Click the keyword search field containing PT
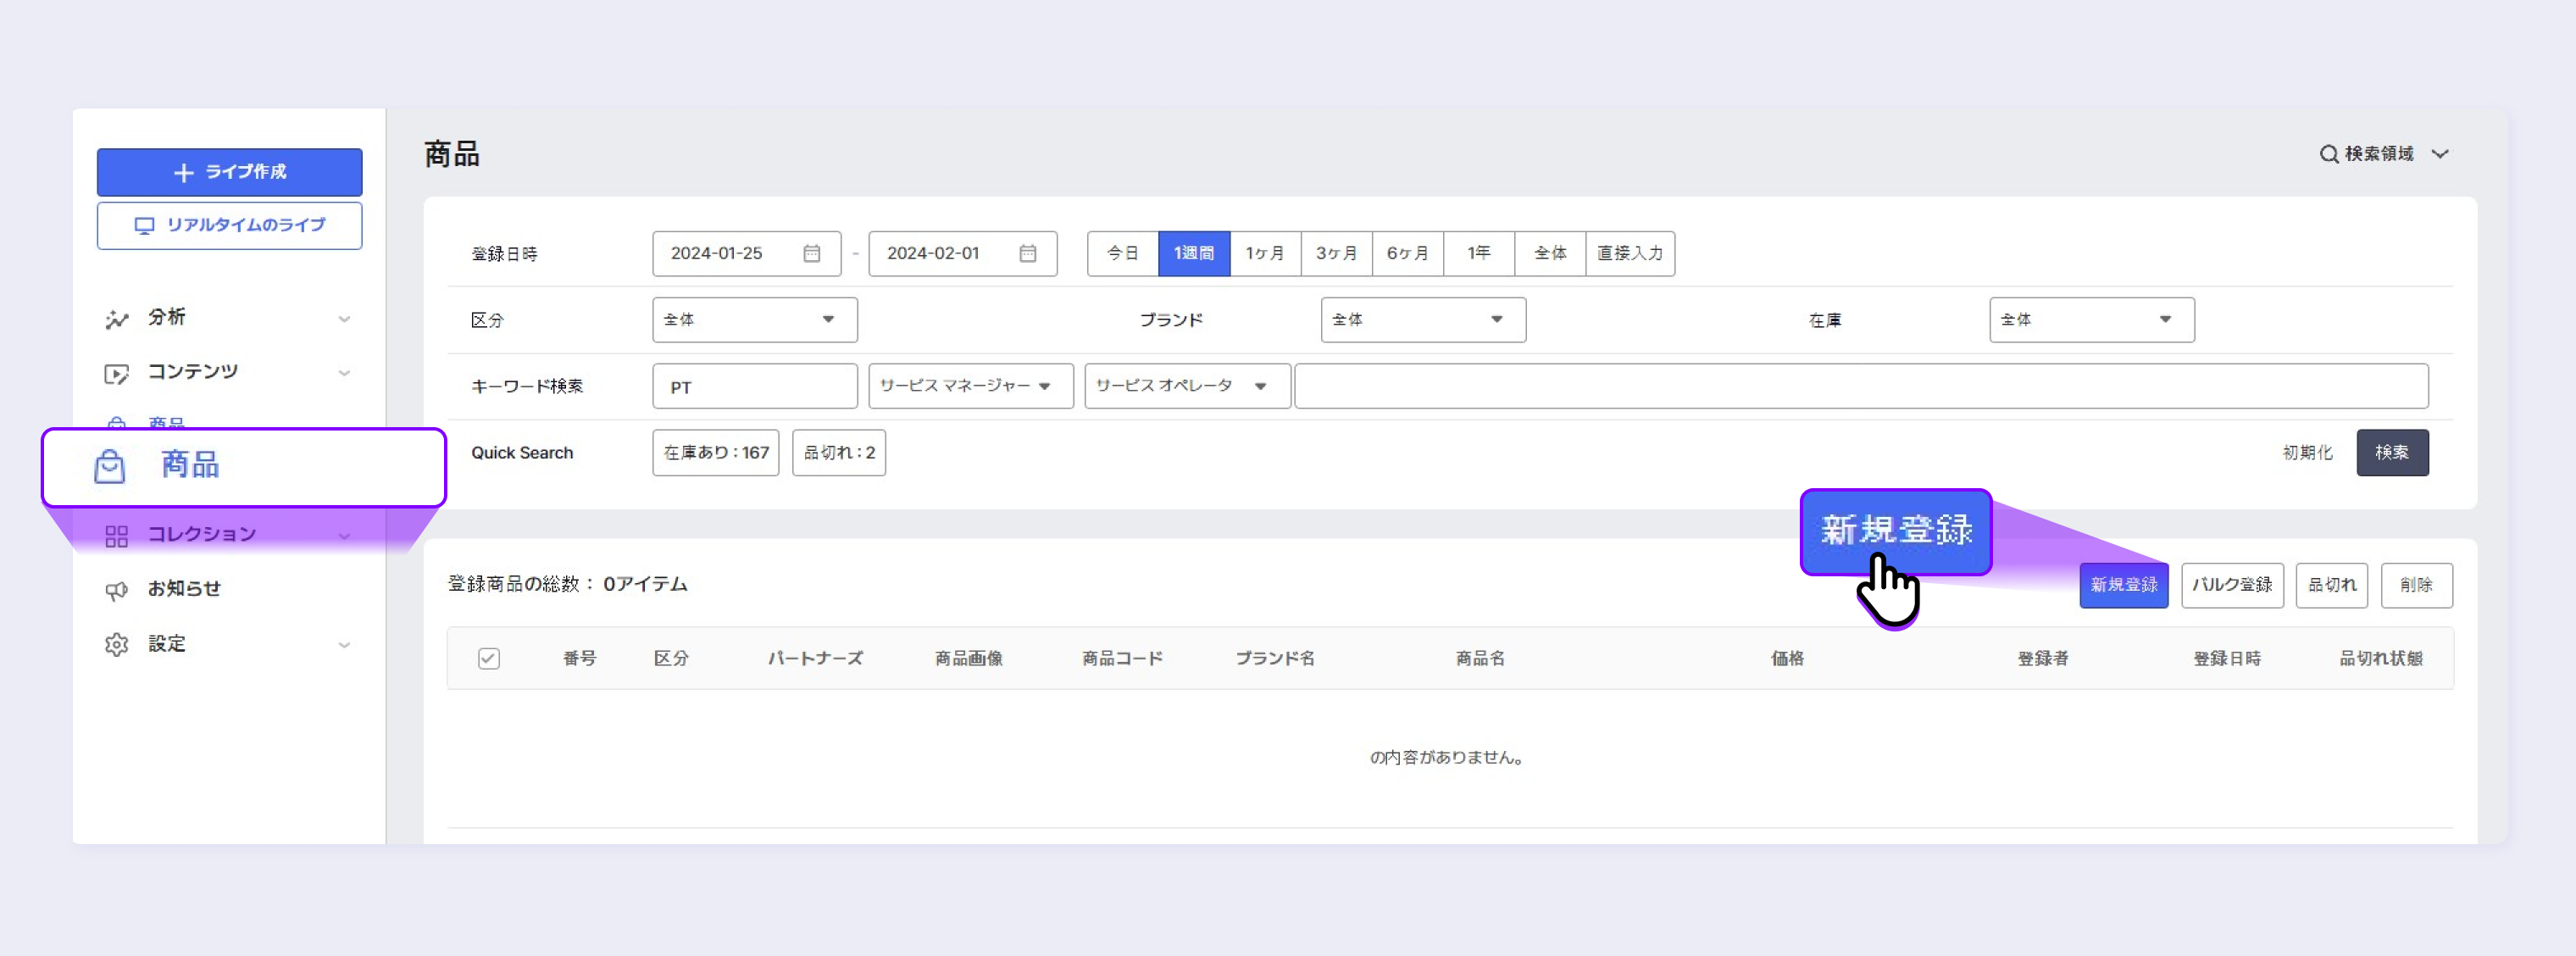Image resolution: width=2576 pixels, height=956 pixels. tap(754, 387)
